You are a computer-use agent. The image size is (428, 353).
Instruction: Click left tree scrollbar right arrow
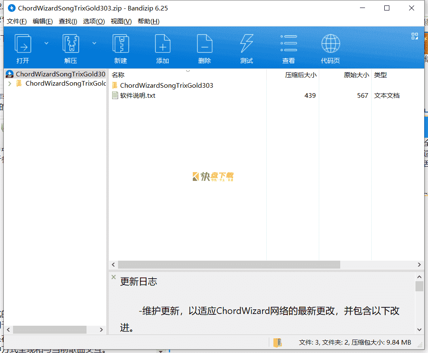pos(101,329)
